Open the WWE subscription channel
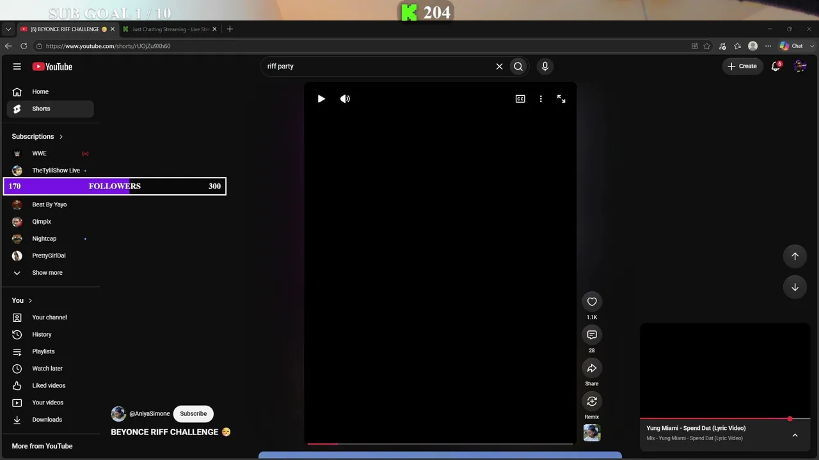This screenshot has height=460, width=819. (51, 153)
